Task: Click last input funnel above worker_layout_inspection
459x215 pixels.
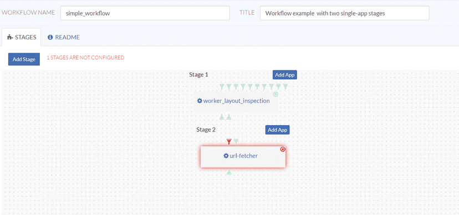Action: point(285,86)
